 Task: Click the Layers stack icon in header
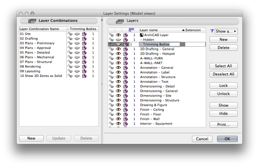(120, 21)
